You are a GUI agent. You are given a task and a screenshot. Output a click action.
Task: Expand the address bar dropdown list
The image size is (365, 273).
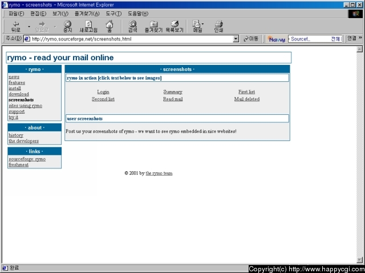coord(236,39)
